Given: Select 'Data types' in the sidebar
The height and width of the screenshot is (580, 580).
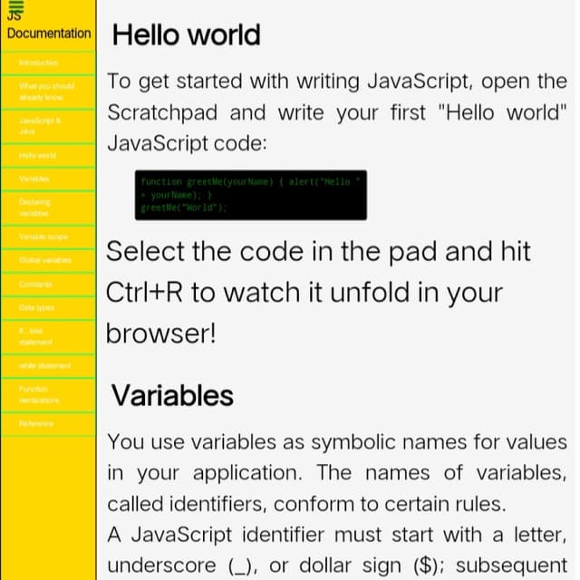Looking at the screenshot, I should pyautogui.click(x=48, y=308).
